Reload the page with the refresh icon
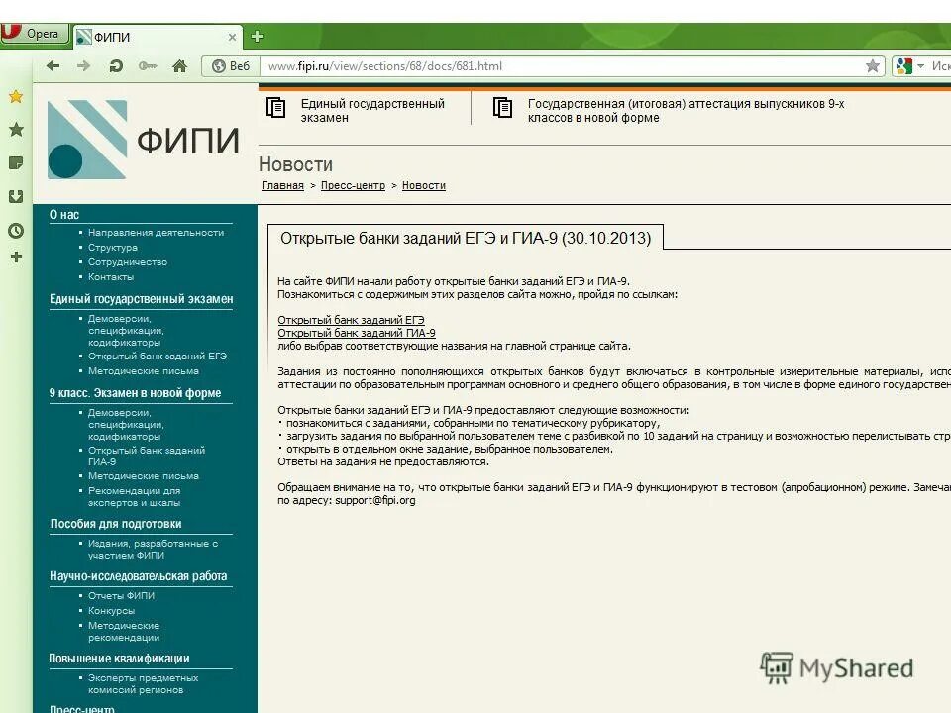The width and height of the screenshot is (951, 713). [115, 66]
